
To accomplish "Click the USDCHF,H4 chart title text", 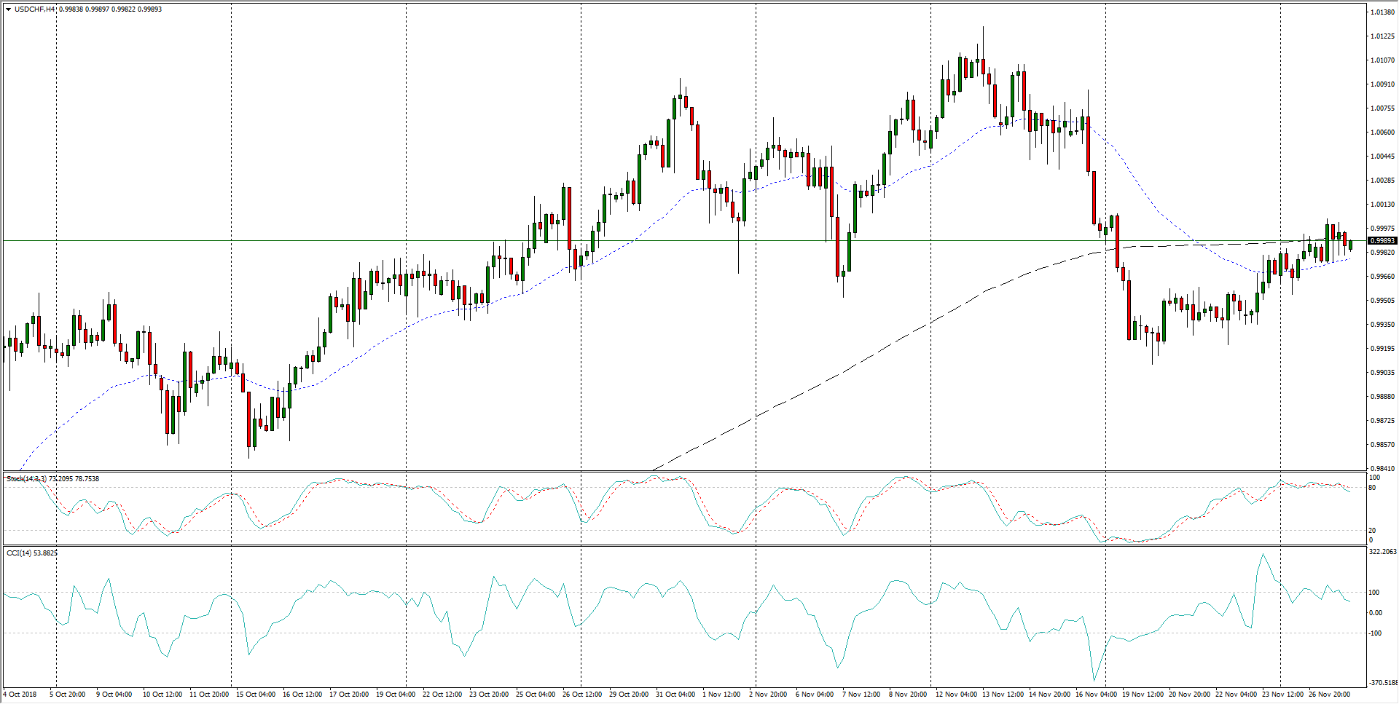I will (35, 9).
